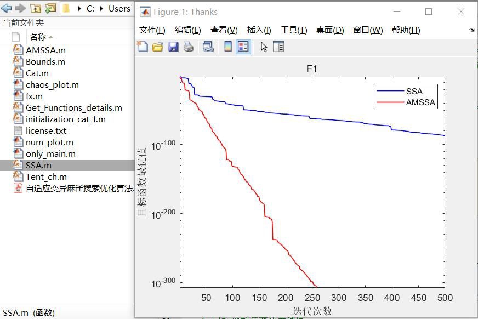The image size is (478, 319).
Task: Click the only_main.m script file icon
Action: click(x=18, y=153)
